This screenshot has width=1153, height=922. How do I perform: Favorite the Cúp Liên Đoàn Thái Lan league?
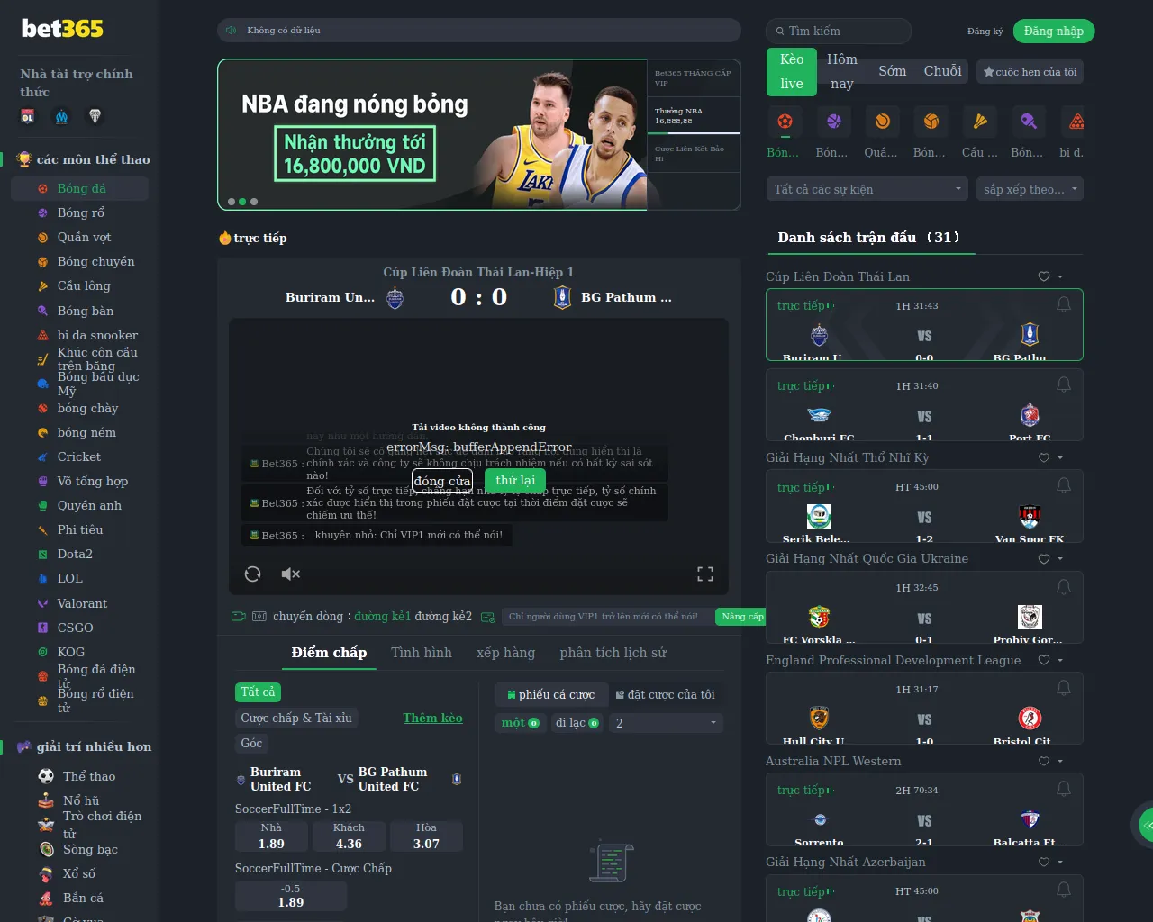tap(1044, 276)
